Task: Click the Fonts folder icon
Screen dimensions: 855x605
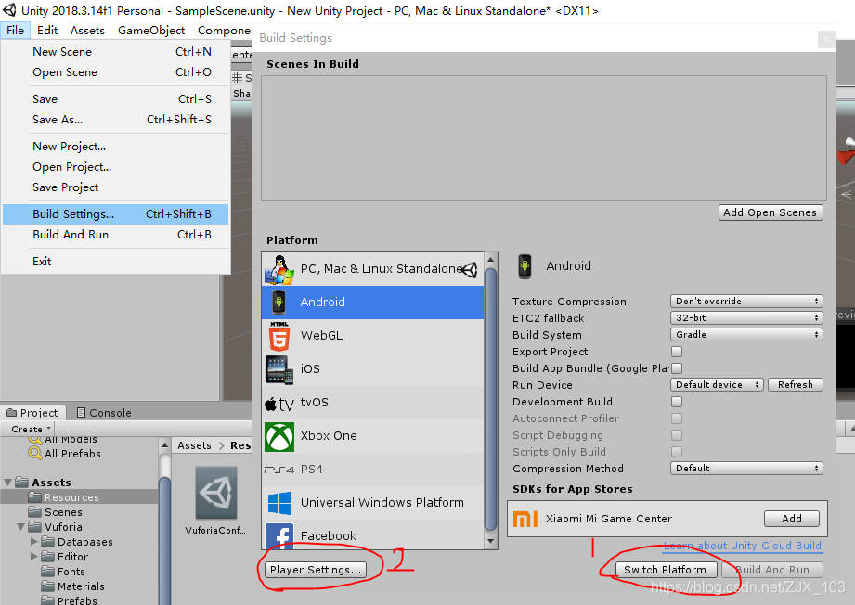Action: point(48,571)
